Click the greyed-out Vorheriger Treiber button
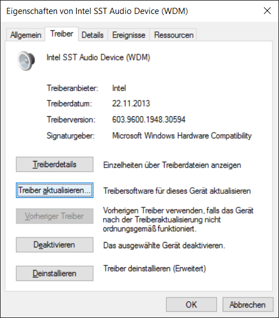 55,216
